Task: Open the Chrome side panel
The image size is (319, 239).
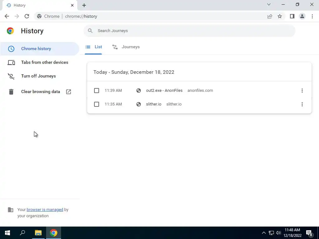Action: (292, 16)
